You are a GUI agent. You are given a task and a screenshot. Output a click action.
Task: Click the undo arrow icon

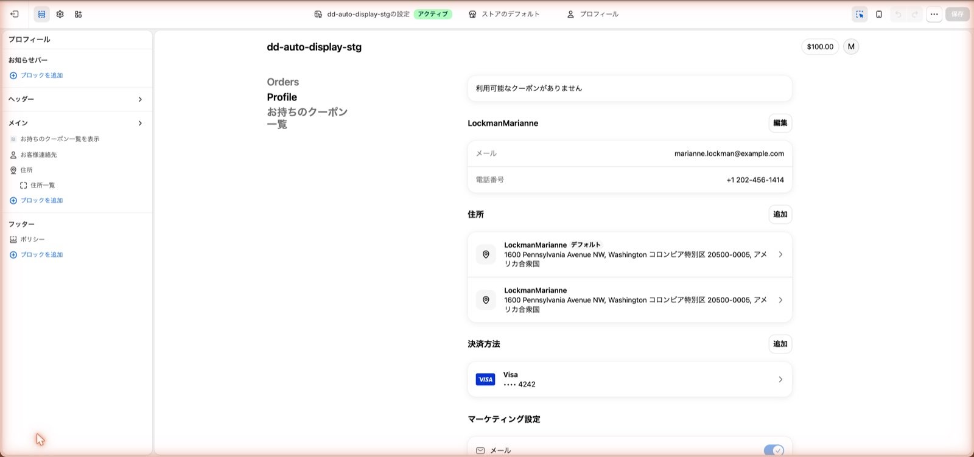[x=898, y=14]
